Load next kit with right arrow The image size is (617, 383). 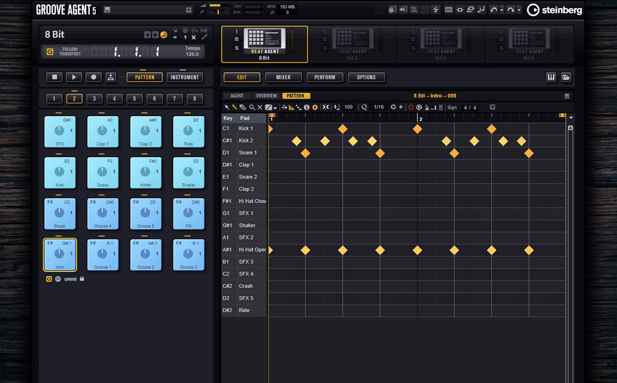[155, 35]
